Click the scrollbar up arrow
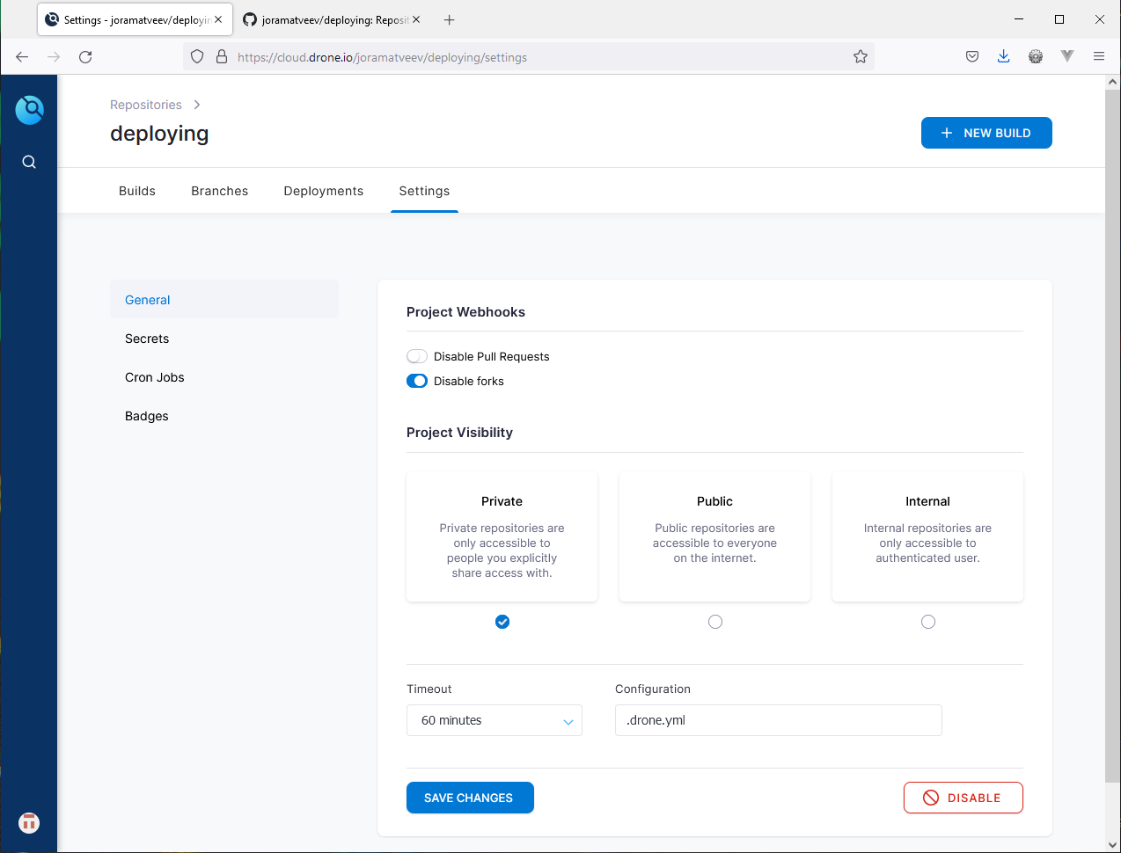Screen dimensions: 1121x853 1112,82
